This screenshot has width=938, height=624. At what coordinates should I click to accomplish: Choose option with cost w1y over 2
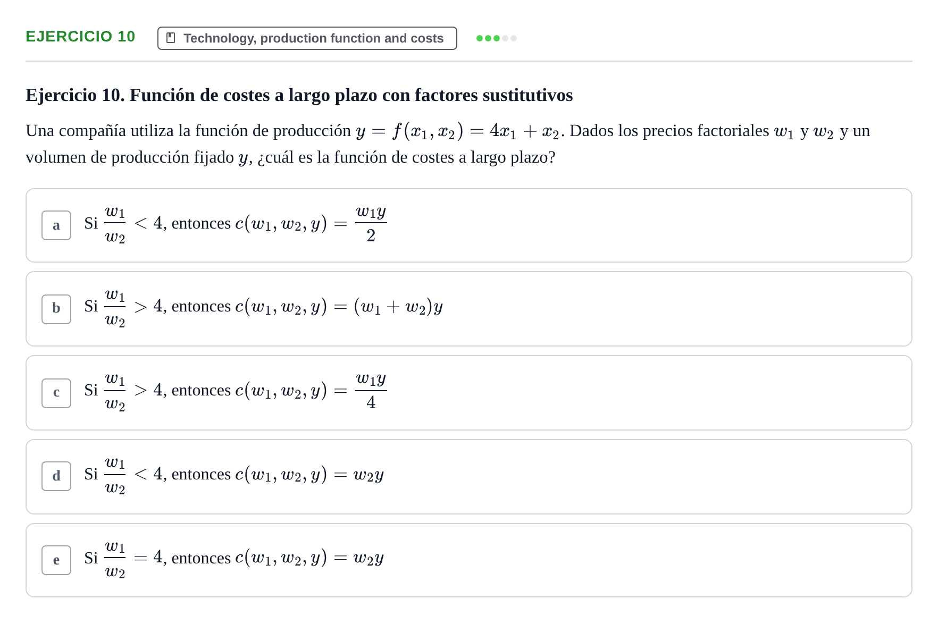pos(469,225)
